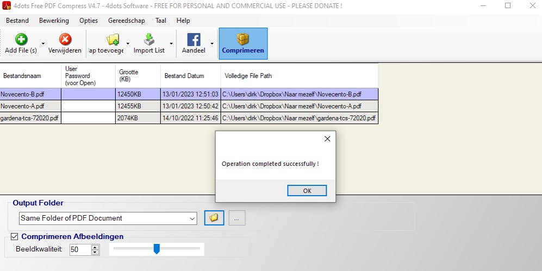Open the add folder dropdown arrow
Viewport: 542px width, 271px height.
pyautogui.click(x=128, y=43)
